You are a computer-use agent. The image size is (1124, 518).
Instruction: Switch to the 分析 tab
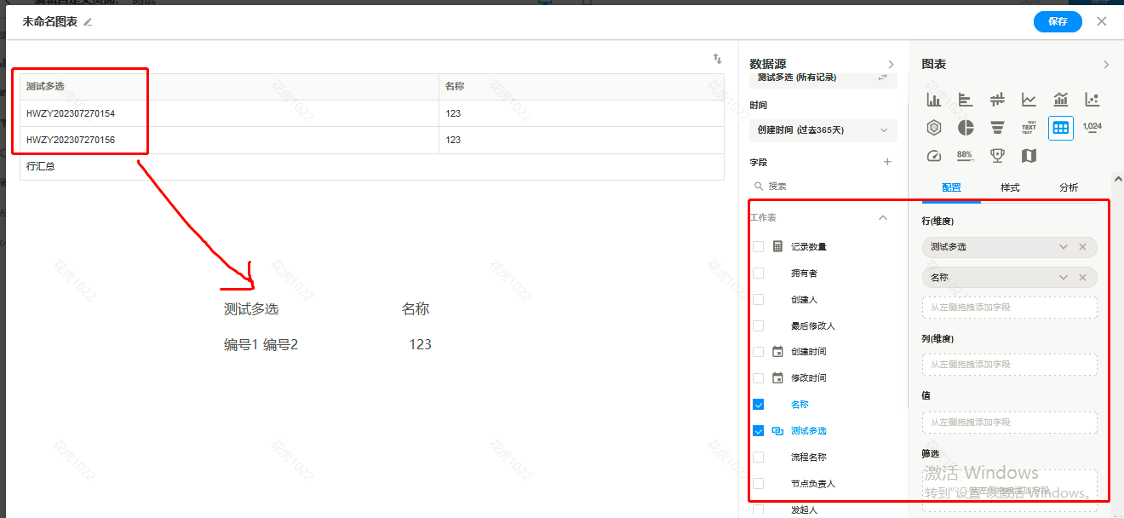tap(1069, 187)
